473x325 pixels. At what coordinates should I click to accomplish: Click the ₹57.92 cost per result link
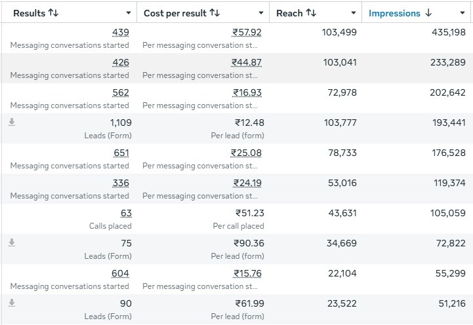tap(246, 32)
